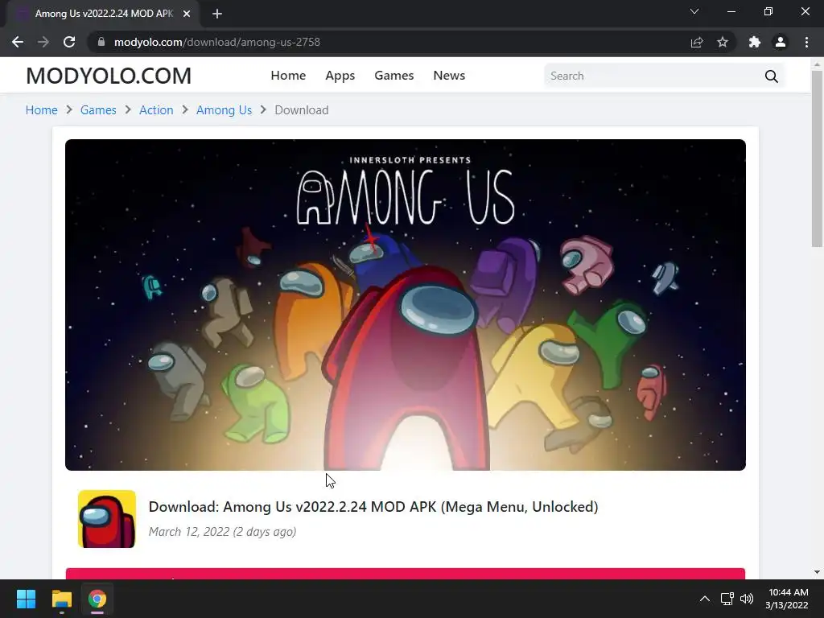824x618 pixels.
Task: Click the volume speaker icon in tray
Action: (x=747, y=599)
